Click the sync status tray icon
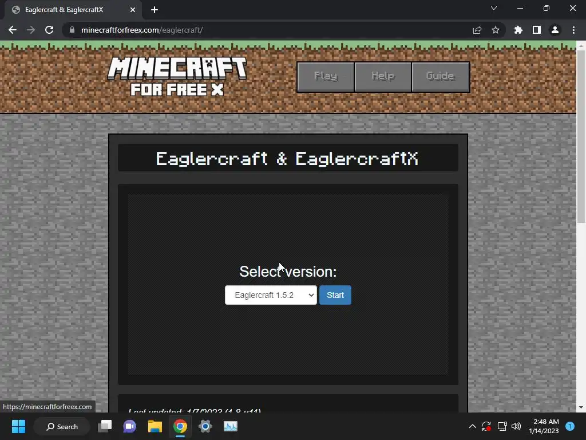The height and width of the screenshot is (440, 586). (x=486, y=426)
